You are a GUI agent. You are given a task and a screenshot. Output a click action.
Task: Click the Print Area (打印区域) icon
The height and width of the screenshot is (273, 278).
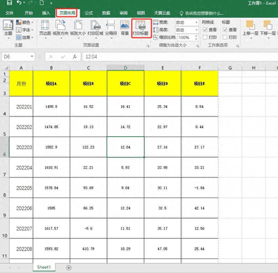pyautogui.click(x=95, y=25)
